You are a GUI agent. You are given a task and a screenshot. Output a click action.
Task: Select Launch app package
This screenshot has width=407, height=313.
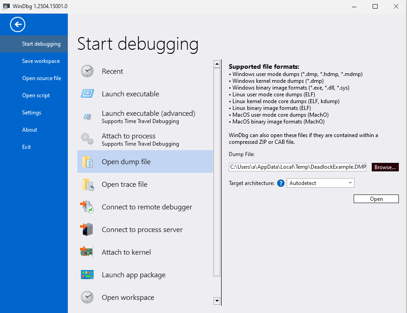point(134,275)
